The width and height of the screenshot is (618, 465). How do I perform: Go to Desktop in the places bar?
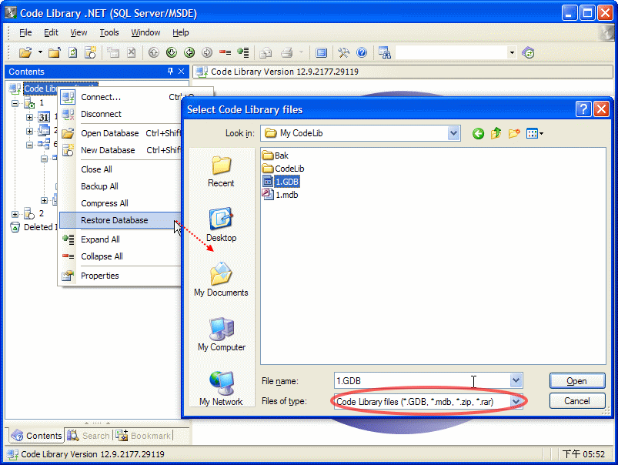pos(221,225)
